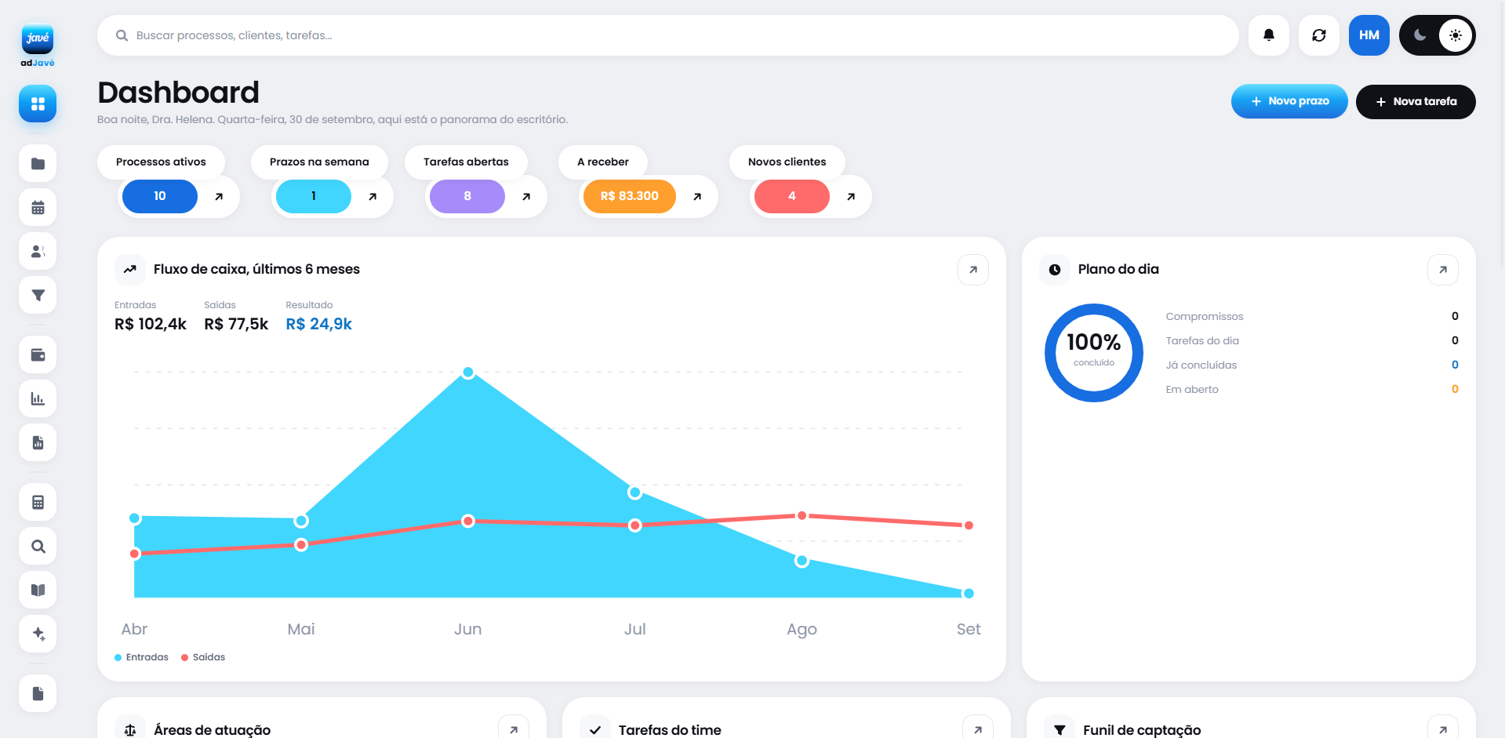Open the folder icon in sidebar
1505x738 pixels.
point(38,163)
